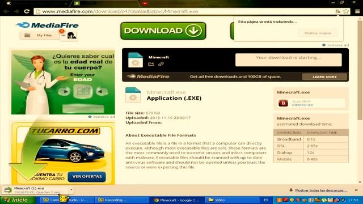Open the Minecraft (1).exe download item
The image size is (363, 204).
point(35,190)
